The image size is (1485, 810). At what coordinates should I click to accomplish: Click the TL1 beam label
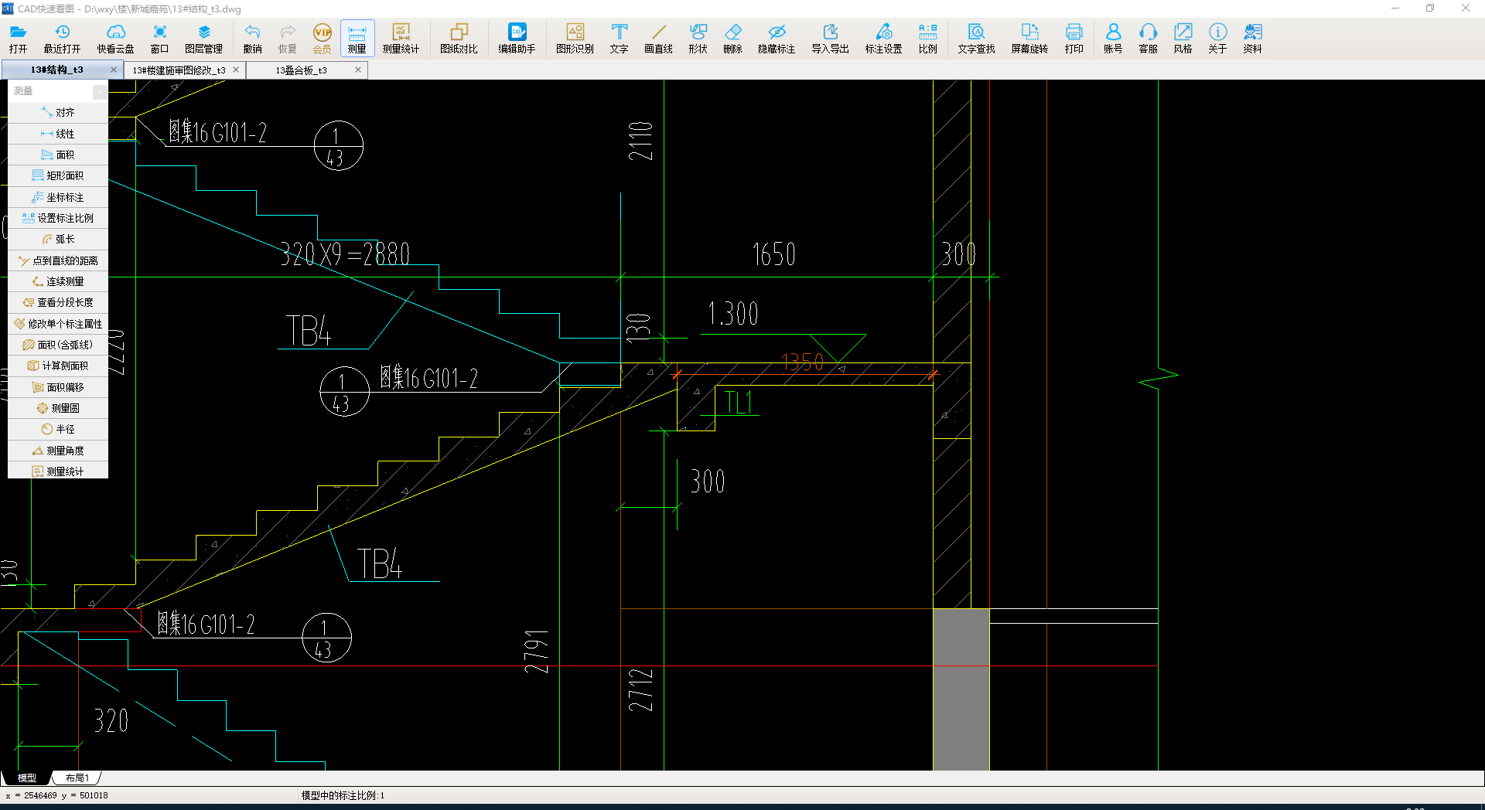pos(739,403)
